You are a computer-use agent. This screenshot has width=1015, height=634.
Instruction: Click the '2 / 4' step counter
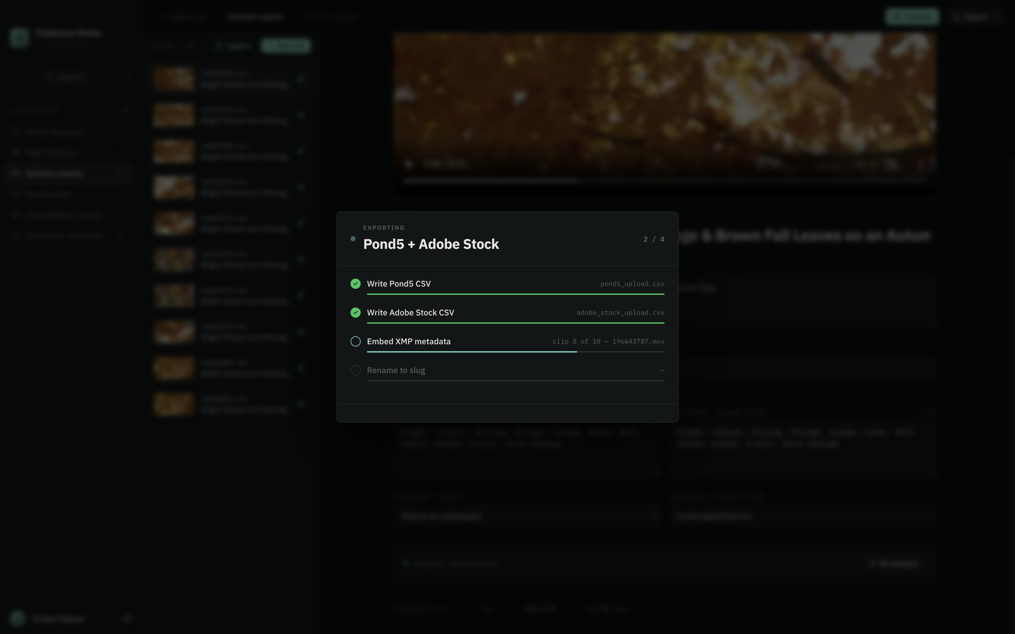point(654,240)
